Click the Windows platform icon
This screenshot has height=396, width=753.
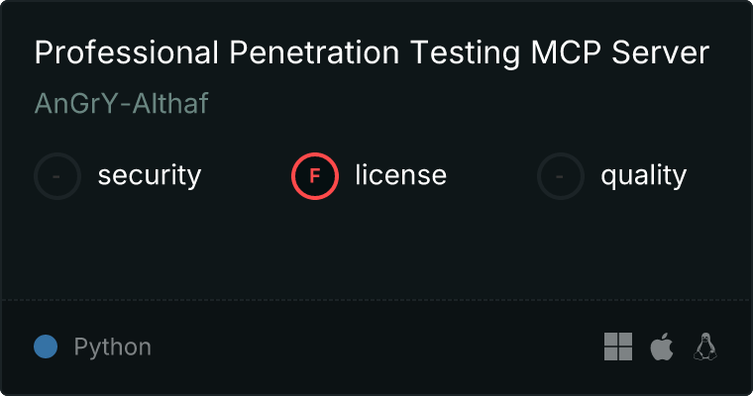pos(618,346)
